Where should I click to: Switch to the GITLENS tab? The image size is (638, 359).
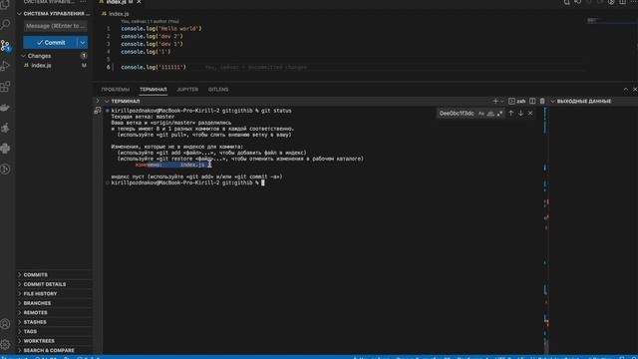[x=218, y=89]
